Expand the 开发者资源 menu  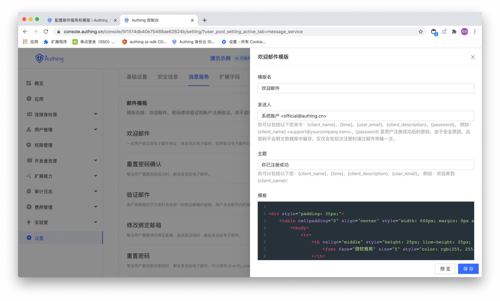(x=96, y=160)
